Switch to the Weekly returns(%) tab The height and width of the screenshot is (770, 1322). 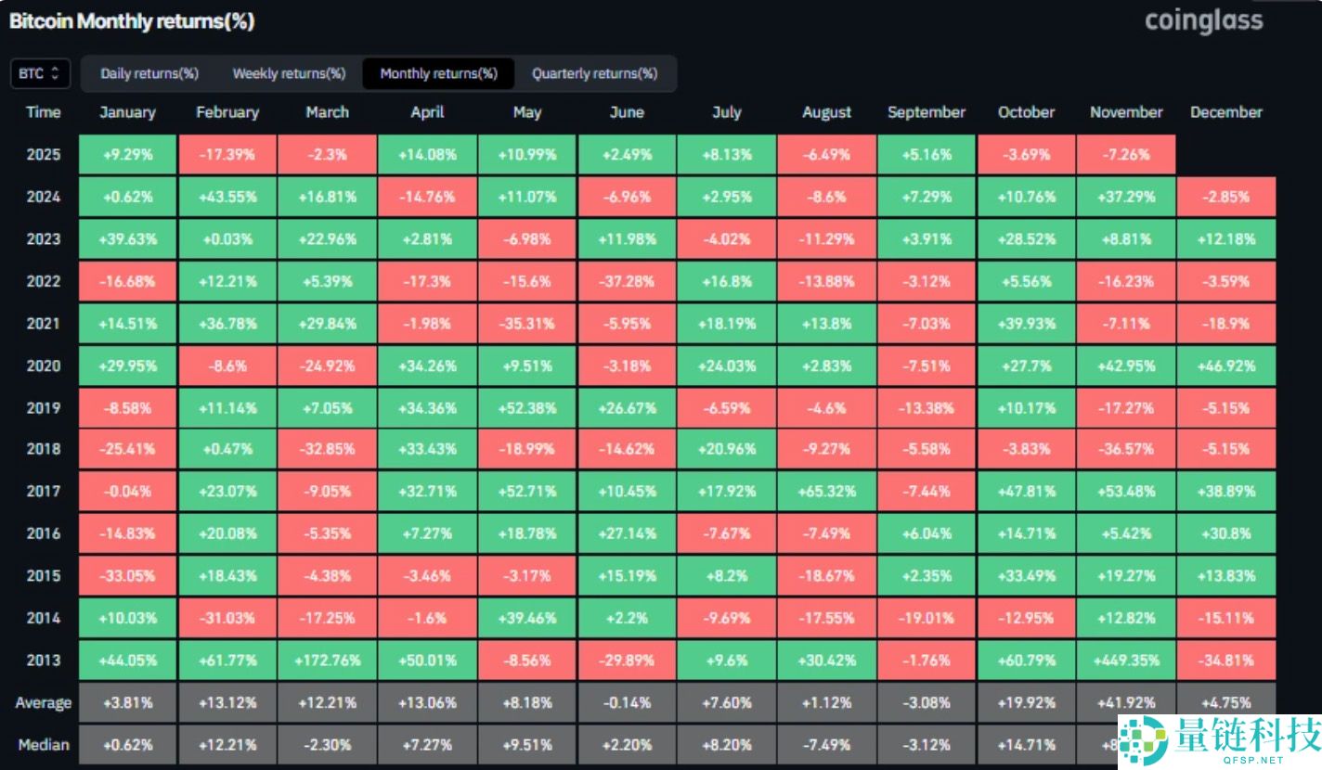tap(289, 73)
